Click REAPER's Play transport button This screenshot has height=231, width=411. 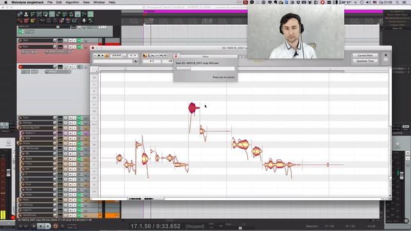point(40,226)
